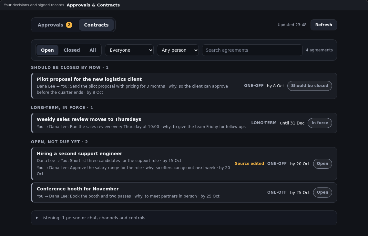Click ONE-OFF label on Conference booth row

tap(277, 192)
